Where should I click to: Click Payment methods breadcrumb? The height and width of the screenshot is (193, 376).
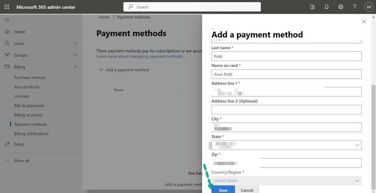click(134, 17)
